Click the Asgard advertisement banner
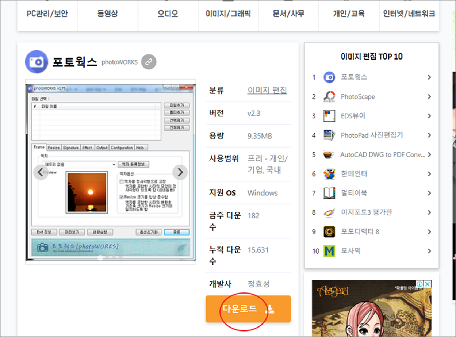 point(372,308)
